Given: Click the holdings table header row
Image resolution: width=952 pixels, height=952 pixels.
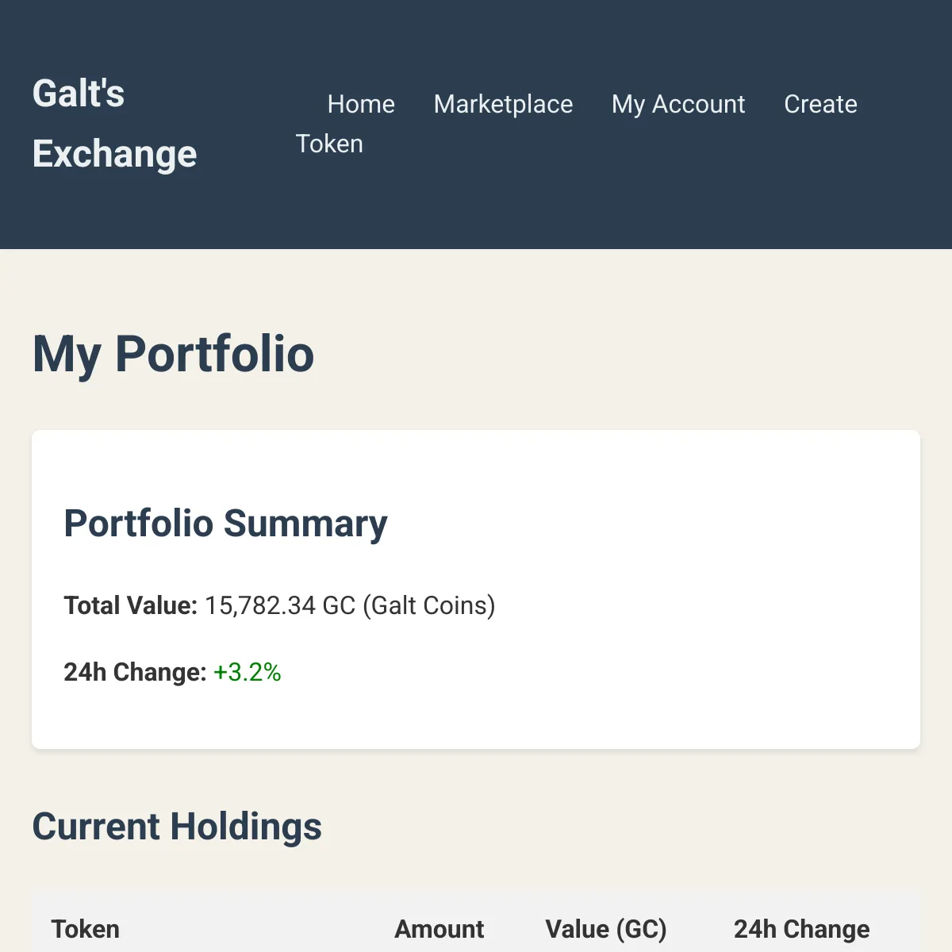Looking at the screenshot, I should (x=476, y=929).
